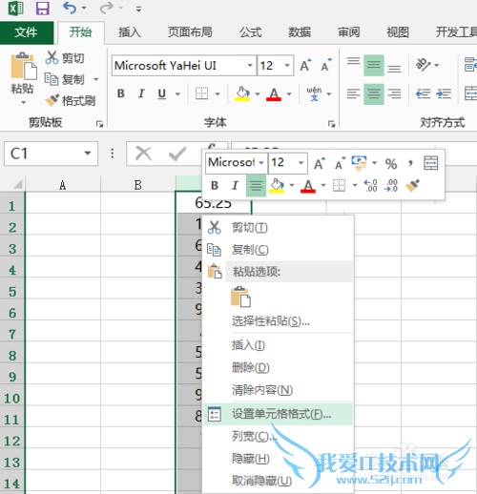
Task: Toggle center horizontal alignment in ribbon
Action: 374,93
